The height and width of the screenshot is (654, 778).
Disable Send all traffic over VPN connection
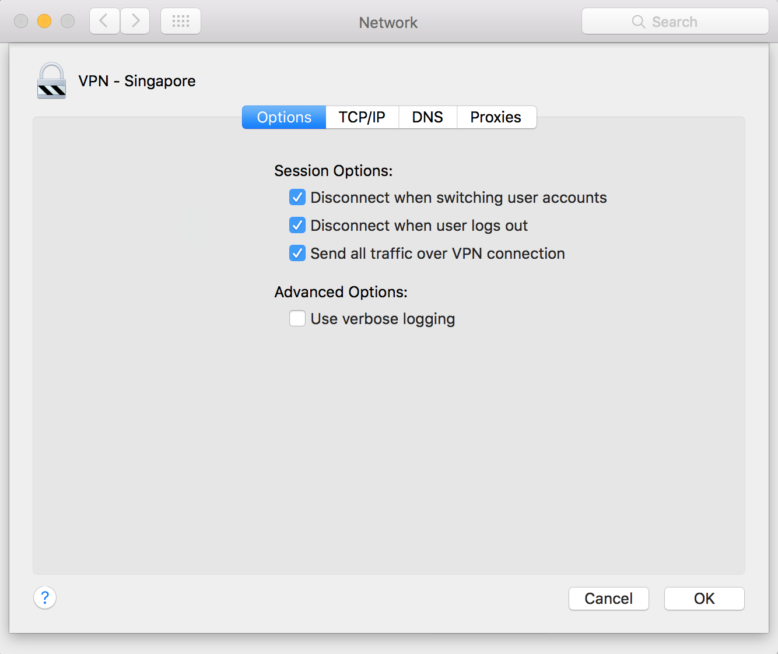297,254
